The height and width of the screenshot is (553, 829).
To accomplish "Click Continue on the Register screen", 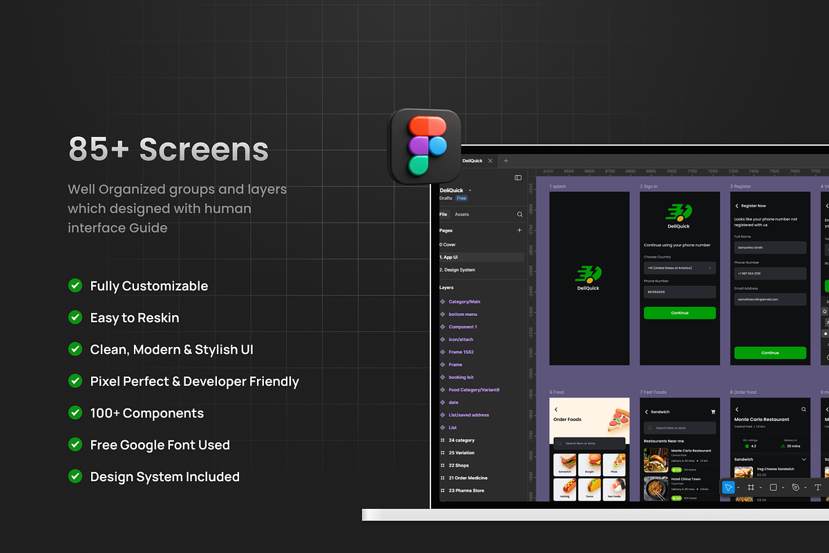I will tap(770, 353).
